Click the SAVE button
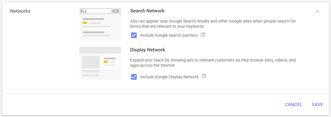This screenshot has height=117, width=331. [x=317, y=105]
